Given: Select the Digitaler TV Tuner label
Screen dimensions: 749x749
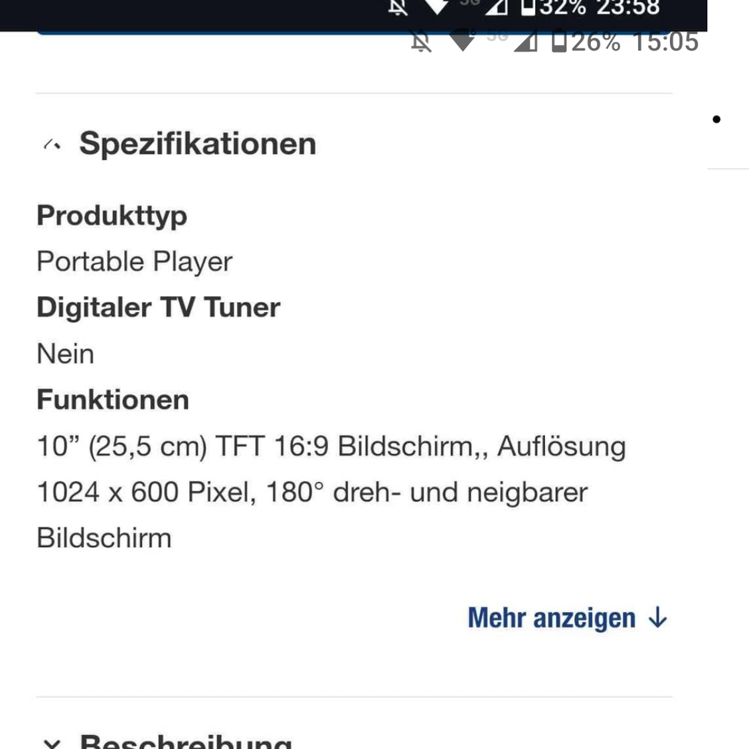Looking at the screenshot, I should (159, 307).
